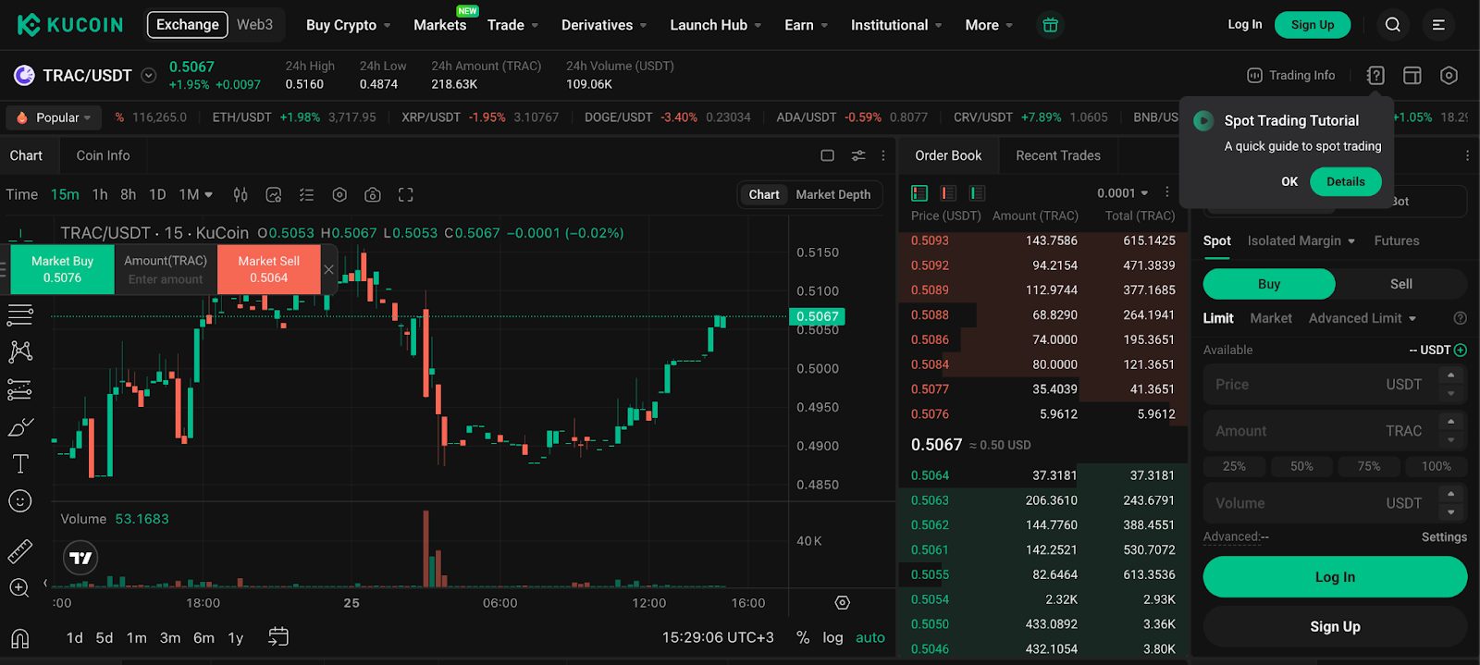1480x665 pixels.
Task: Toggle log scale on chart
Action: [832, 637]
